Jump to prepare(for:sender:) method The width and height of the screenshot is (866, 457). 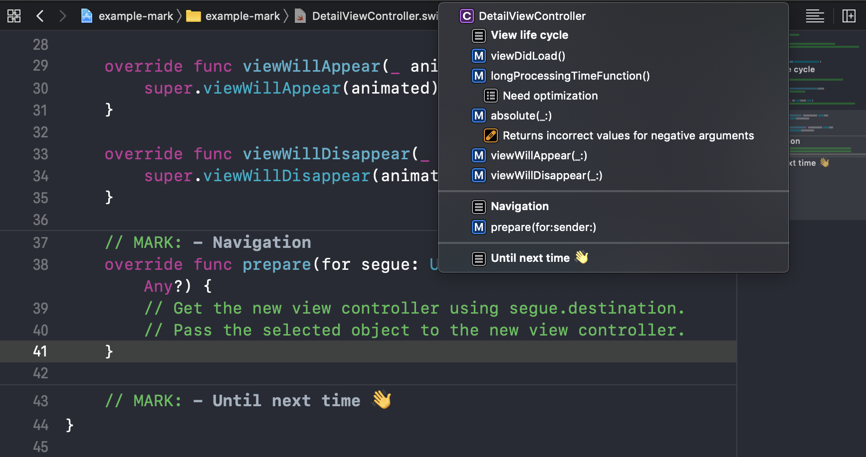point(543,227)
